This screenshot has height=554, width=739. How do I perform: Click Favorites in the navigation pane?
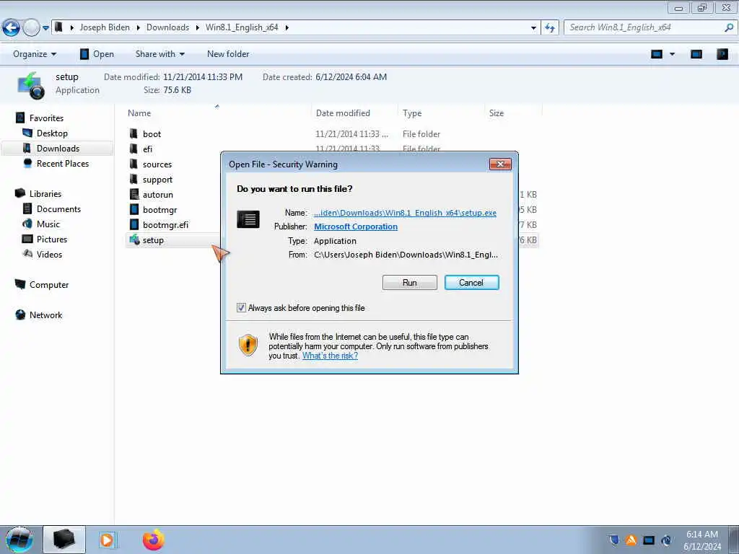coord(46,118)
